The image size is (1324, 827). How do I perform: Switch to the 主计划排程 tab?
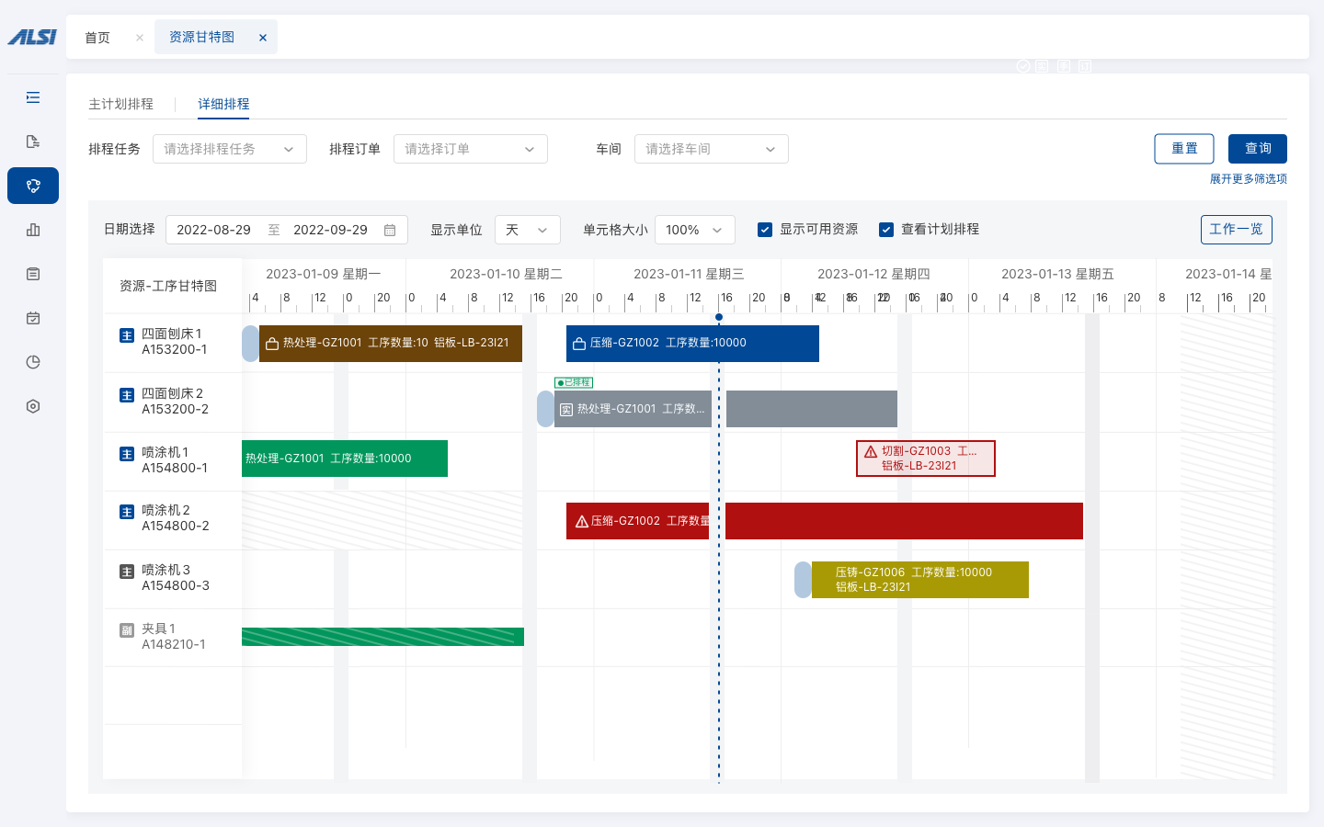point(120,104)
